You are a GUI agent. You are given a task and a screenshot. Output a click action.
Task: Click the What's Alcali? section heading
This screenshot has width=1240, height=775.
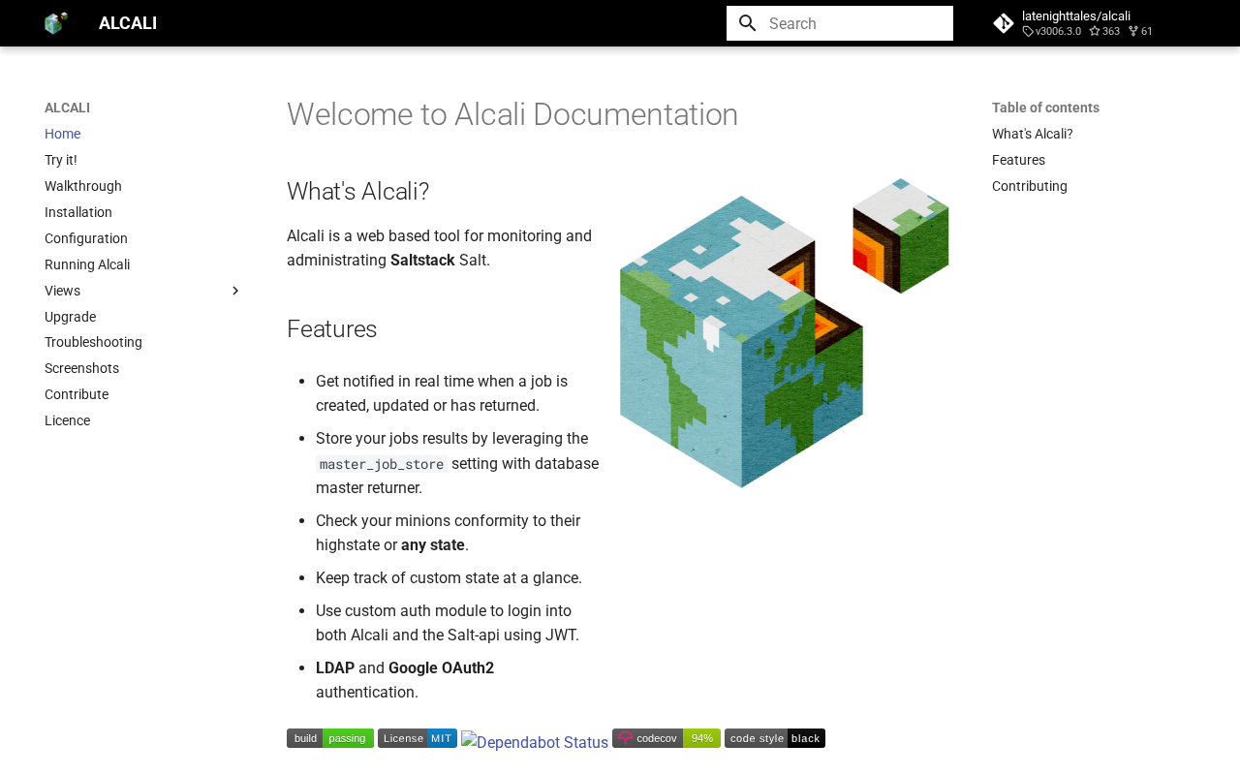click(358, 192)
